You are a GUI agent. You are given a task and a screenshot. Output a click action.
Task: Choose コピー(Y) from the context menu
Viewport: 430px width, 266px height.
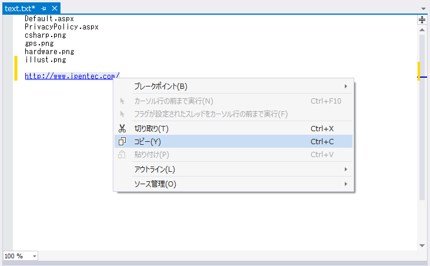point(233,141)
